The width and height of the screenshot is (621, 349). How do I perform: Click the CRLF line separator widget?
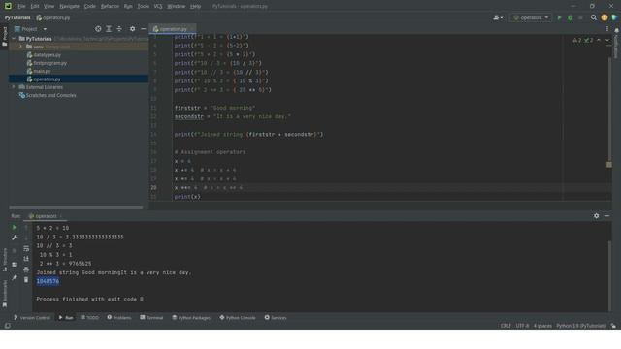pos(506,326)
